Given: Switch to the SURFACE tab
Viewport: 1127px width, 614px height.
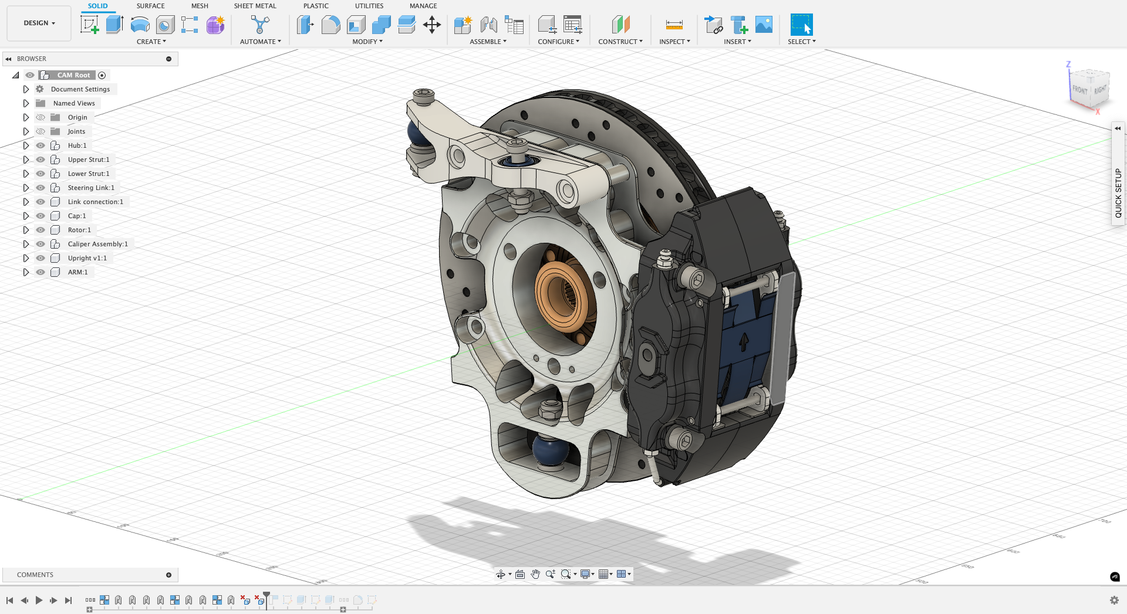Looking at the screenshot, I should click(150, 6).
